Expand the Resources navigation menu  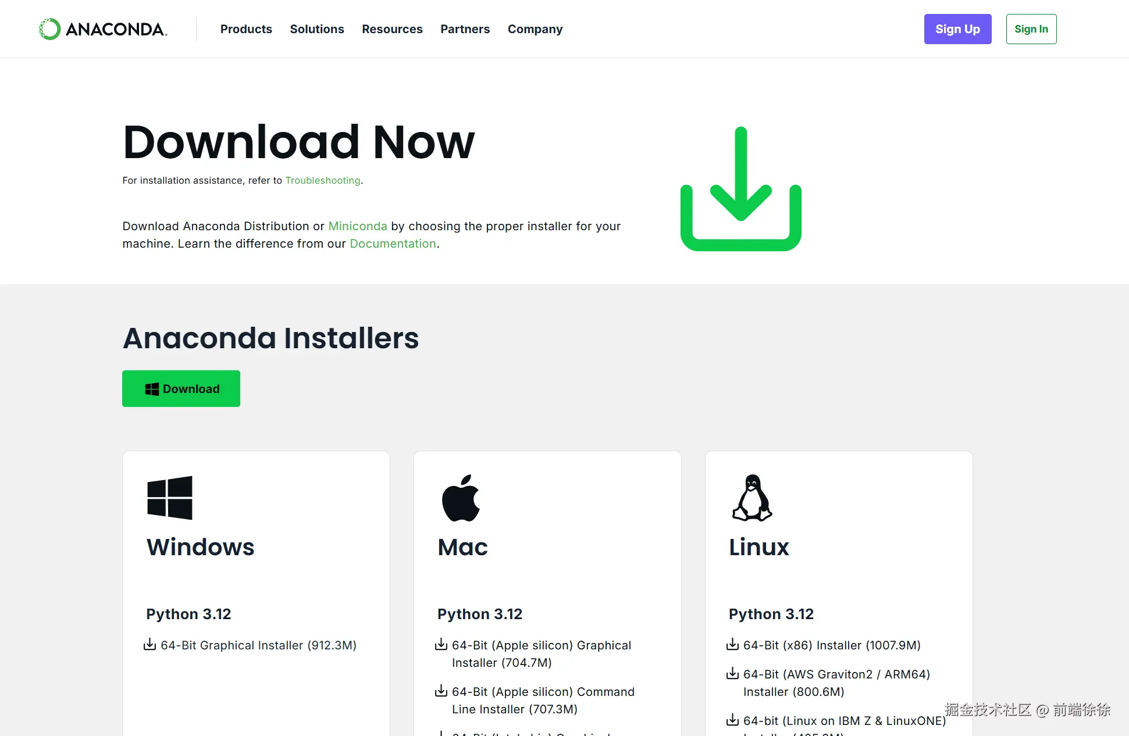click(x=392, y=29)
